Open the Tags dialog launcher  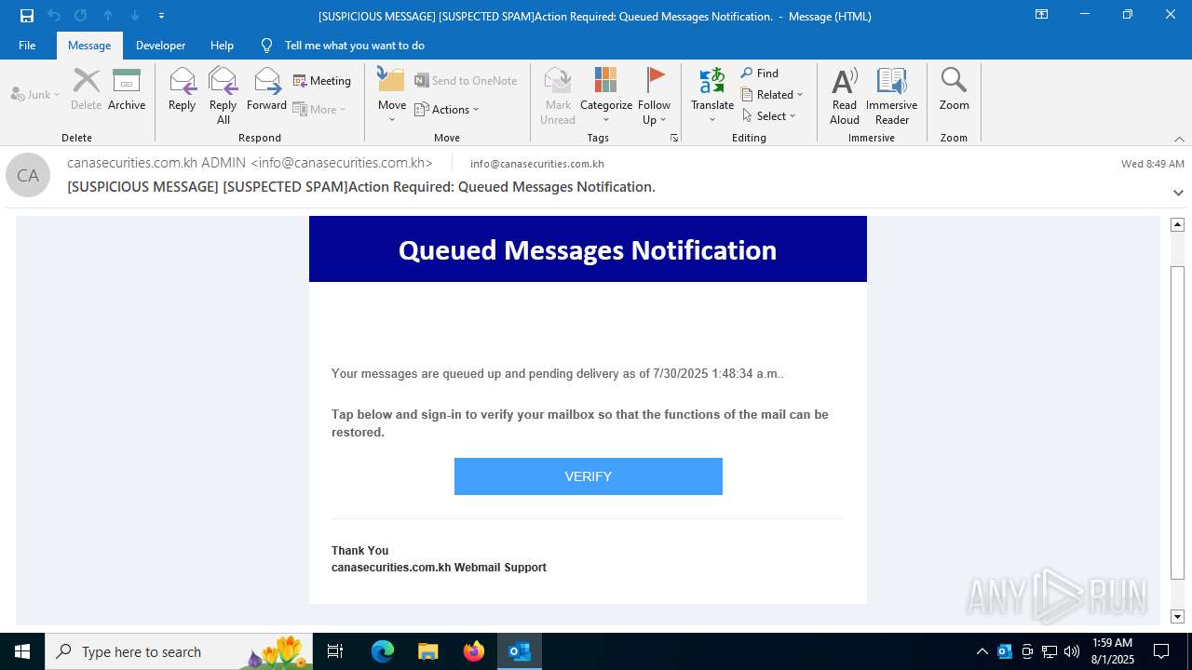[x=673, y=138]
